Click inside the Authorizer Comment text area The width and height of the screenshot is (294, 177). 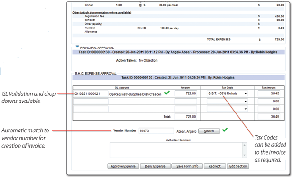(176, 150)
